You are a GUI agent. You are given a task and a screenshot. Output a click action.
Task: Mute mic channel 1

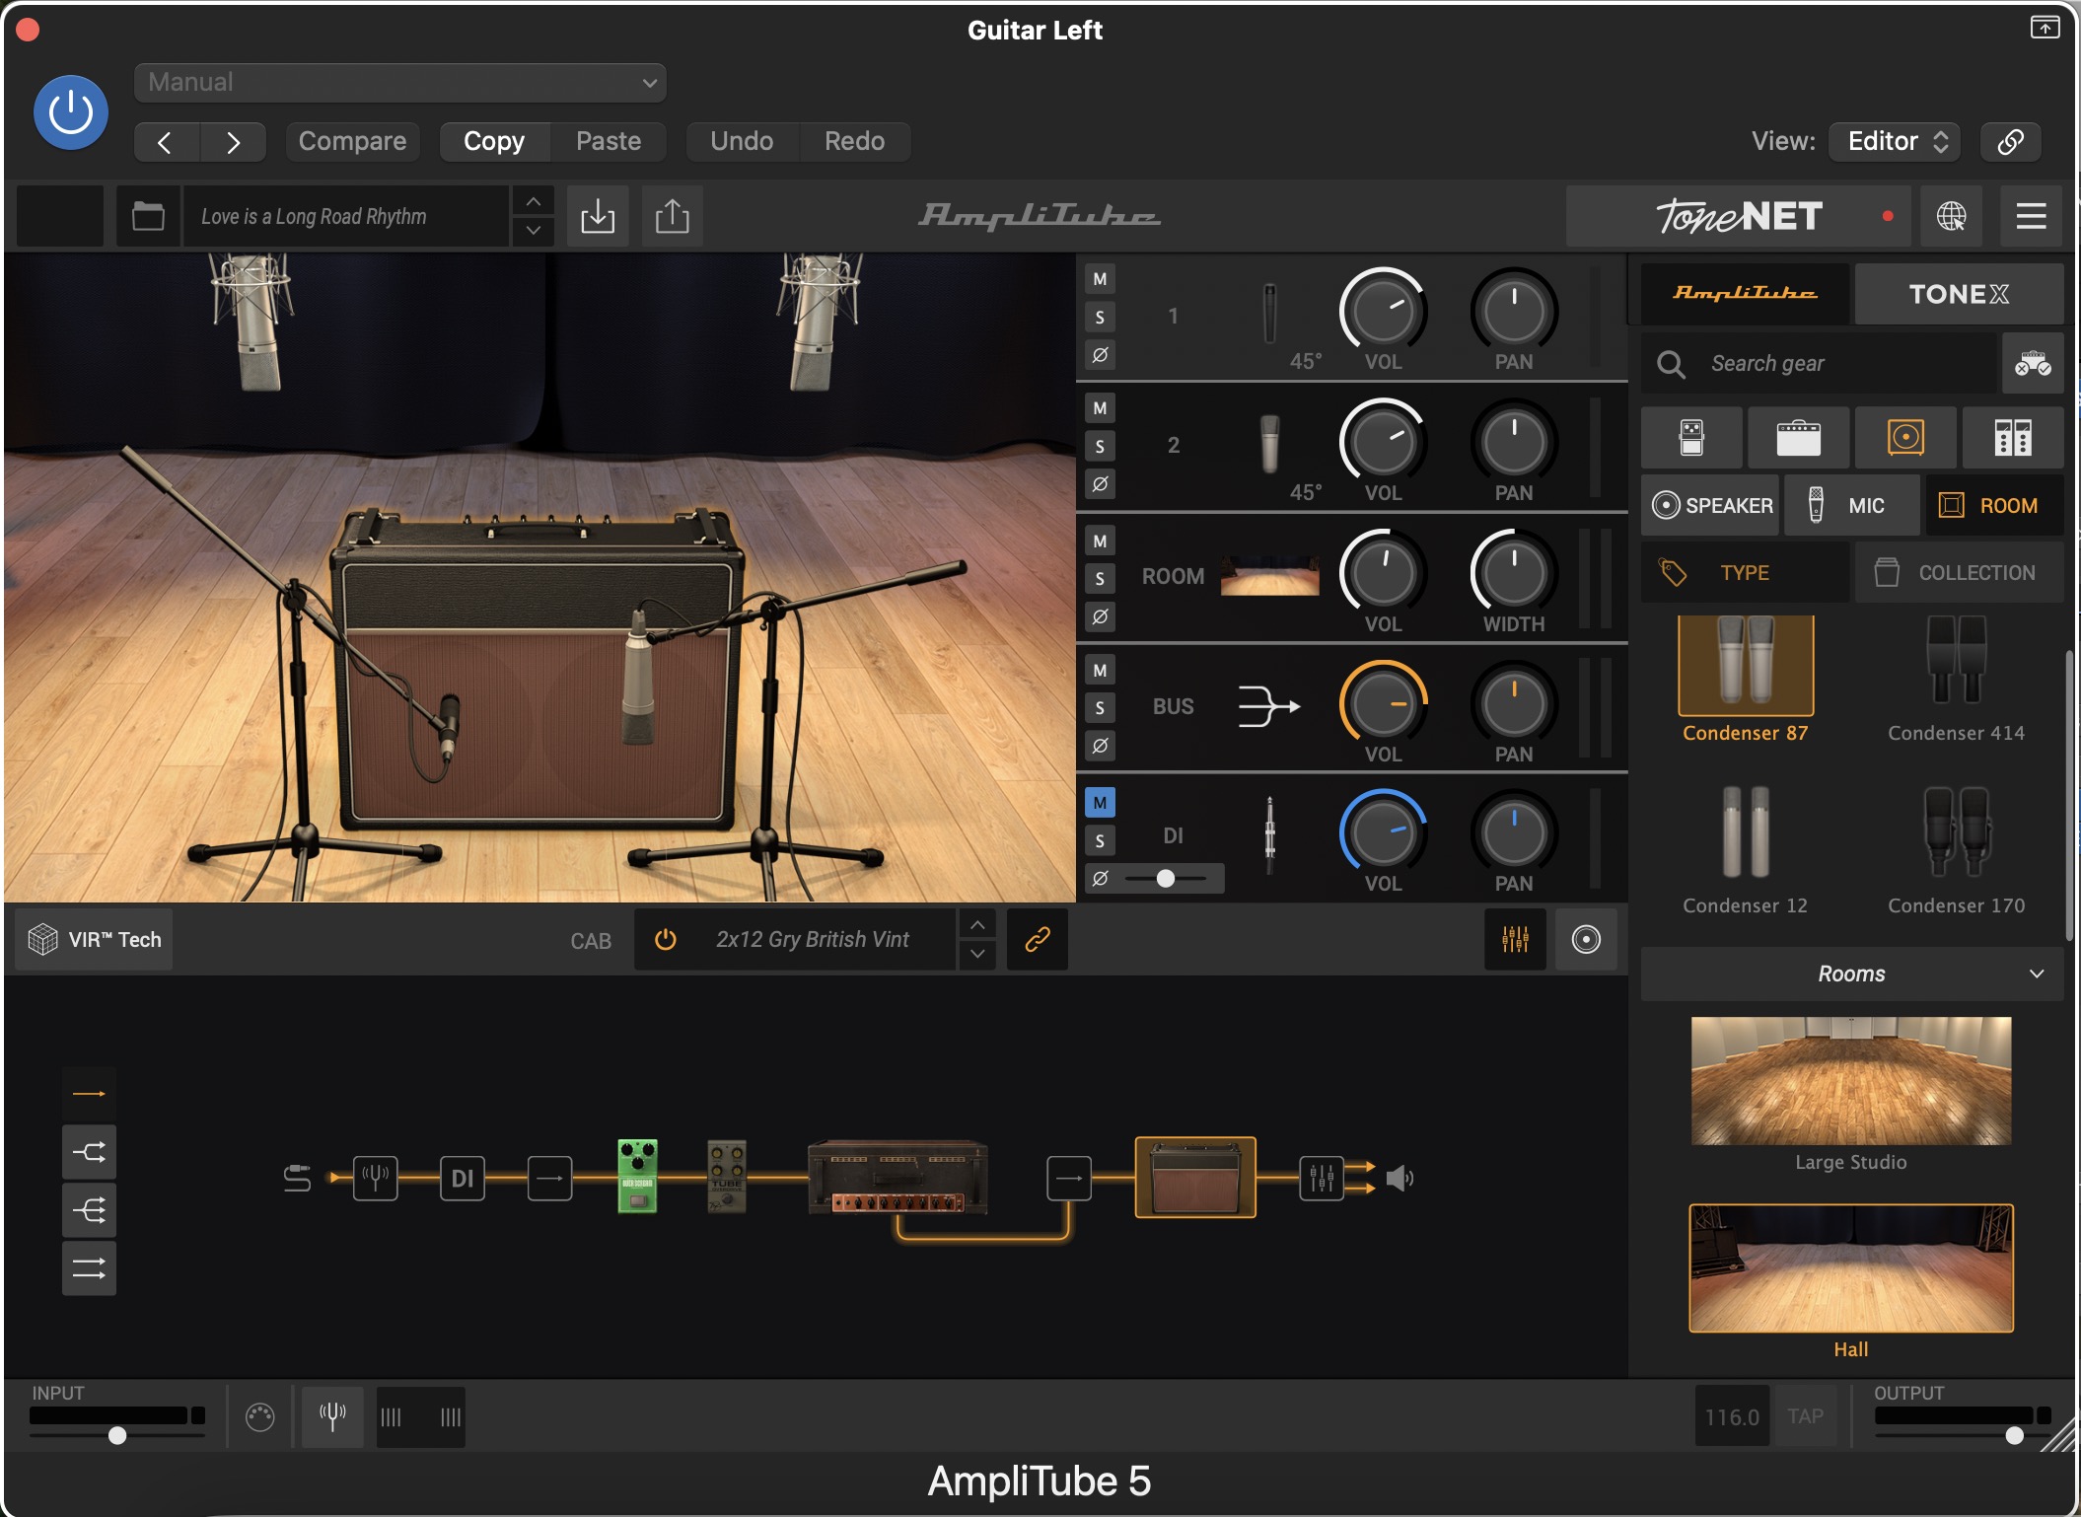pyautogui.click(x=1100, y=279)
